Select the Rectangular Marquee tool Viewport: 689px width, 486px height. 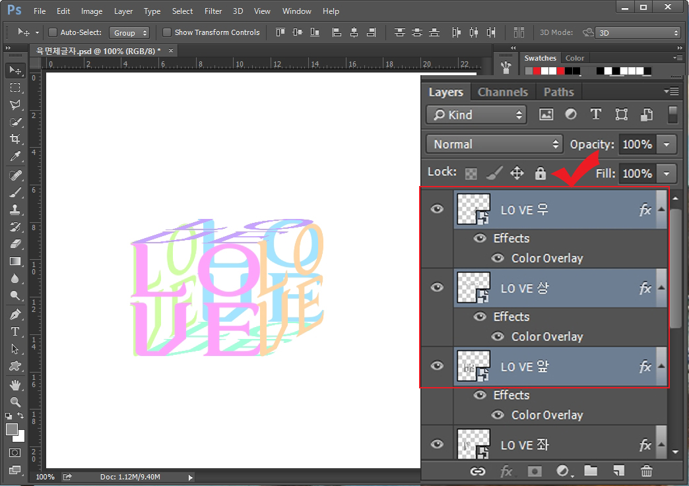tap(15, 87)
